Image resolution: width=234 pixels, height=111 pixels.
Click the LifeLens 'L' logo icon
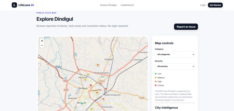click(x=14, y=5)
